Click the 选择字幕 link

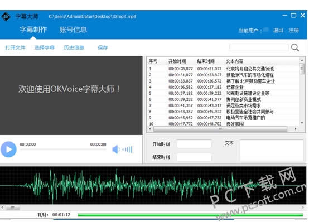[45, 47]
